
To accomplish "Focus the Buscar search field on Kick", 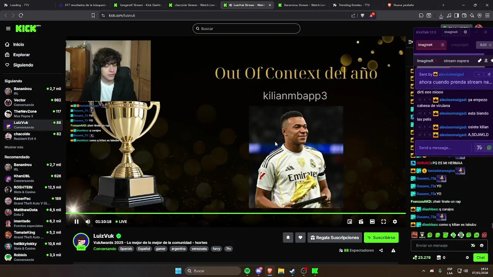I will [246, 28].
